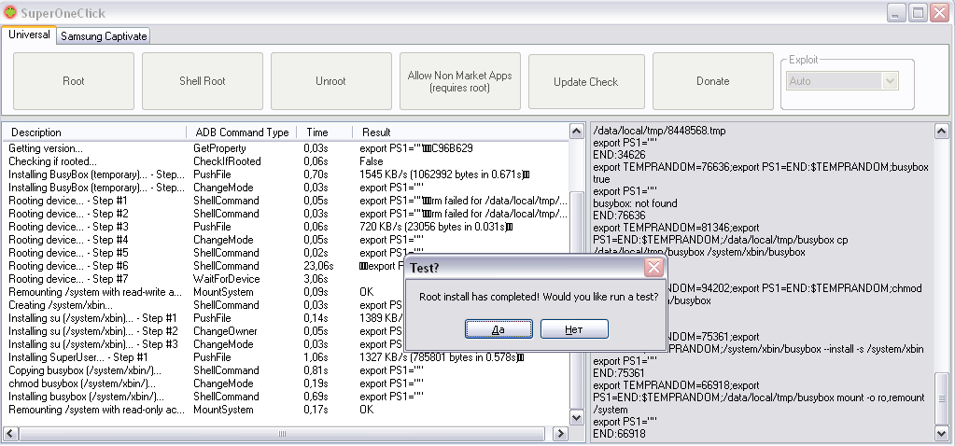Image resolution: width=955 pixels, height=446 pixels.
Task: Confirm the test with the Да button
Action: 499,329
